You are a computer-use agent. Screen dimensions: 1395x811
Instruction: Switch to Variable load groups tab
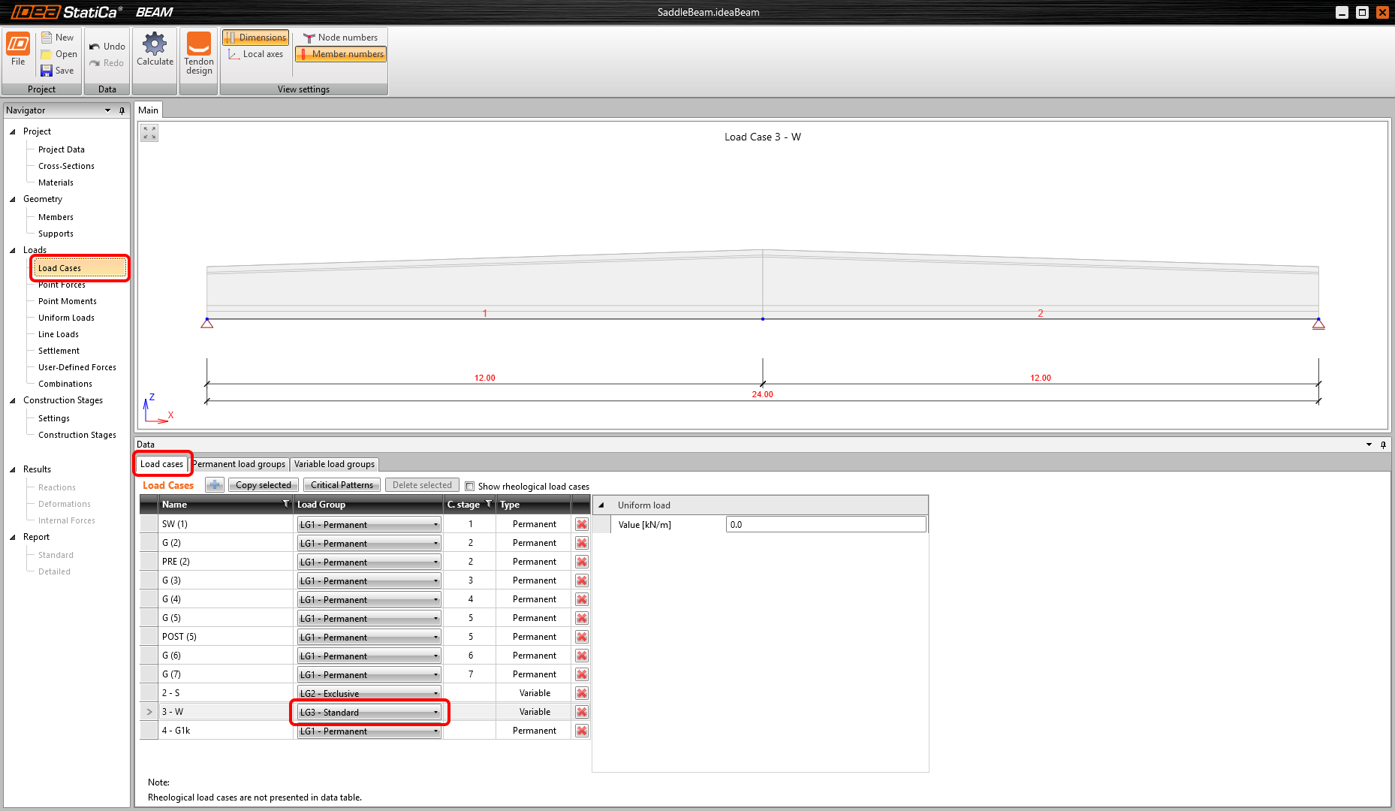tap(334, 464)
